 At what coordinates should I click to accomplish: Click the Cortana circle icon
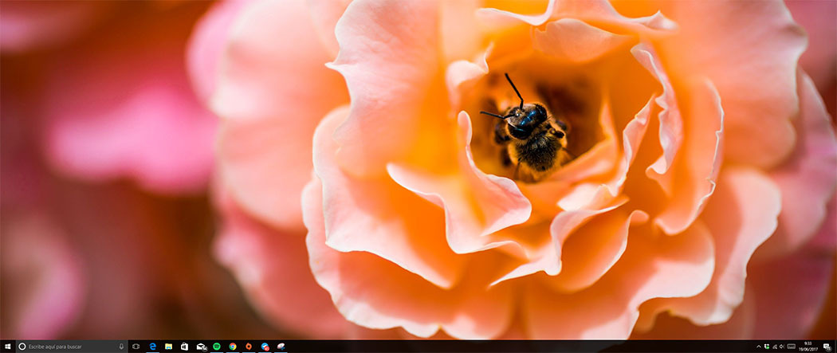pos(22,347)
